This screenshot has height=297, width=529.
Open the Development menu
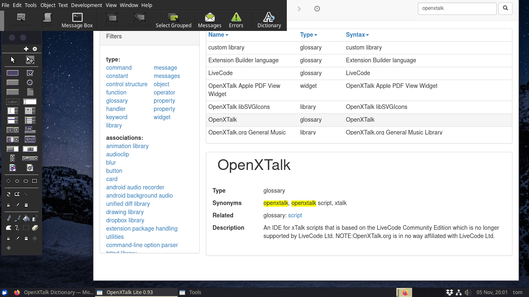click(86, 5)
